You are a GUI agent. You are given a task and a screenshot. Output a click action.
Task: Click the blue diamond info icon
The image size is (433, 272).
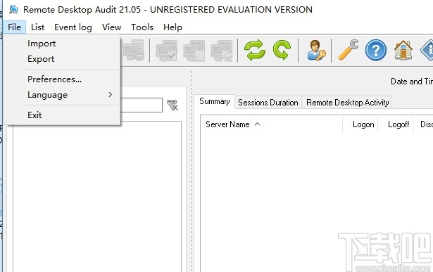tap(427, 50)
